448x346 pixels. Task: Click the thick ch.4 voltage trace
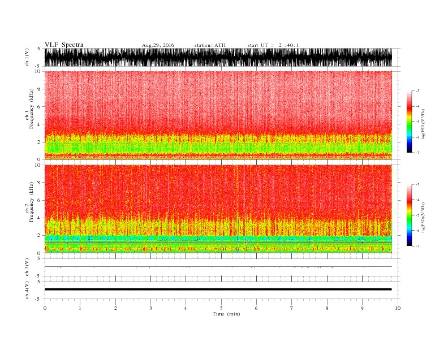click(x=218, y=289)
